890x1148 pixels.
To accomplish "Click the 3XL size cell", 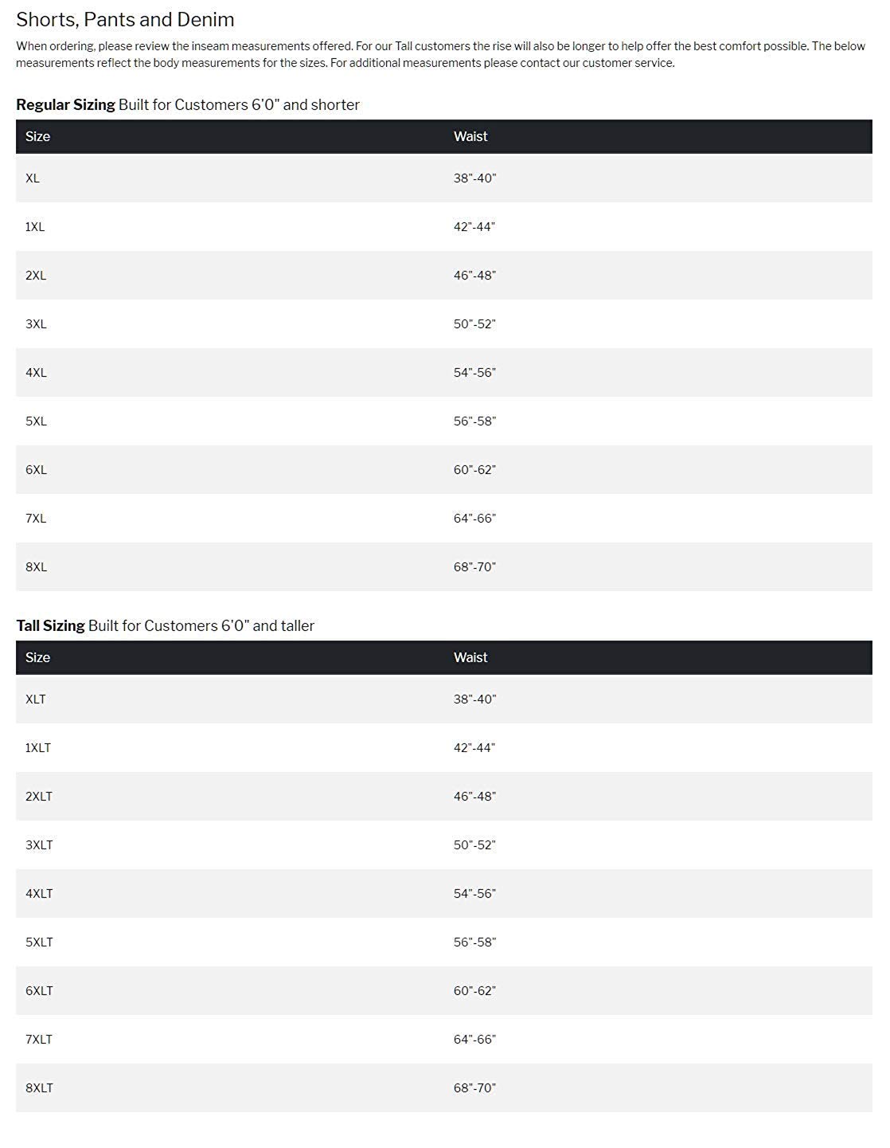I will point(36,324).
